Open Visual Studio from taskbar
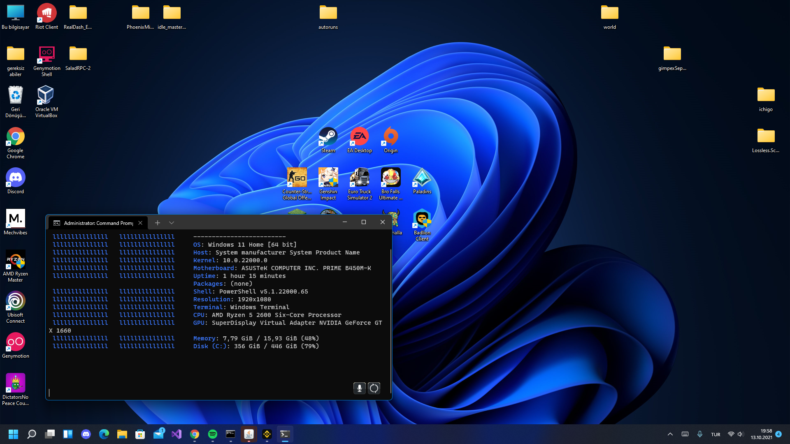 pyautogui.click(x=177, y=434)
